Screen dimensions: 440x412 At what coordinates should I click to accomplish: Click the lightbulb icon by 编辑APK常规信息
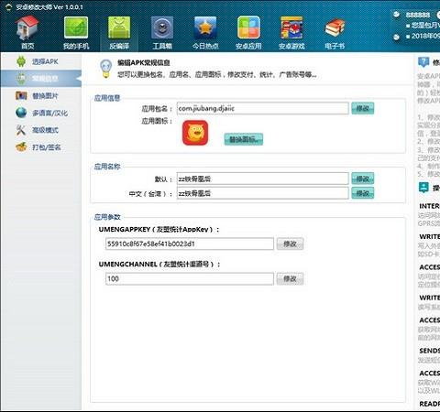pyautogui.click(x=105, y=69)
